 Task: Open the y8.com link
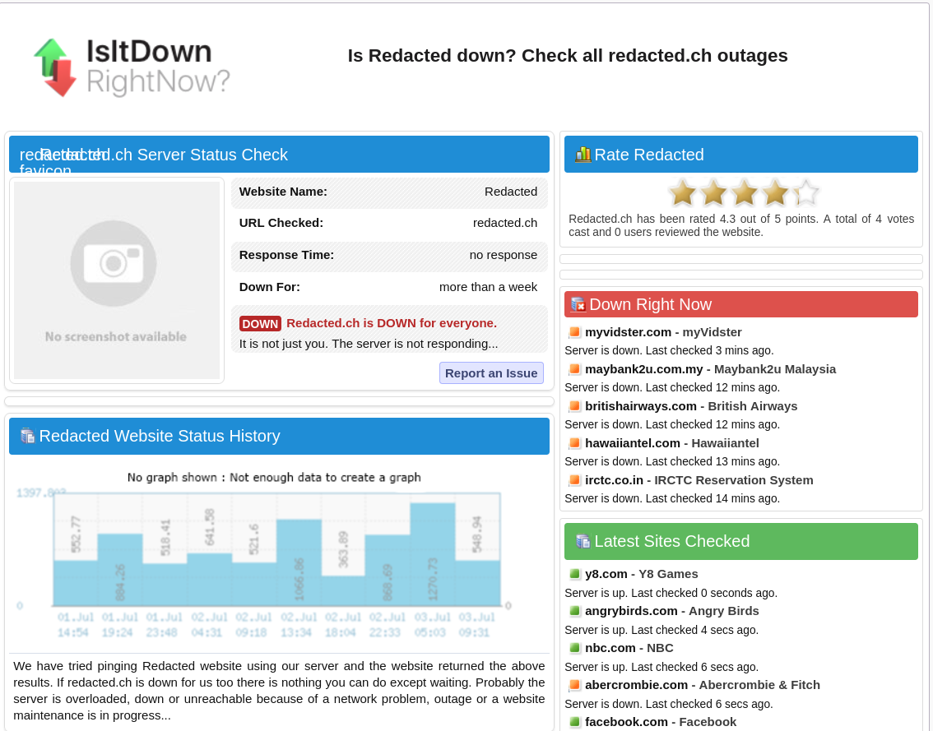(x=606, y=574)
